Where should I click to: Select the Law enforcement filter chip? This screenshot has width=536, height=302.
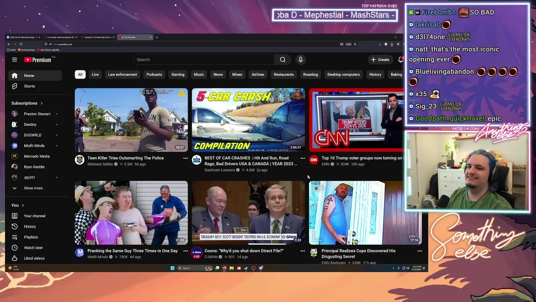click(122, 74)
